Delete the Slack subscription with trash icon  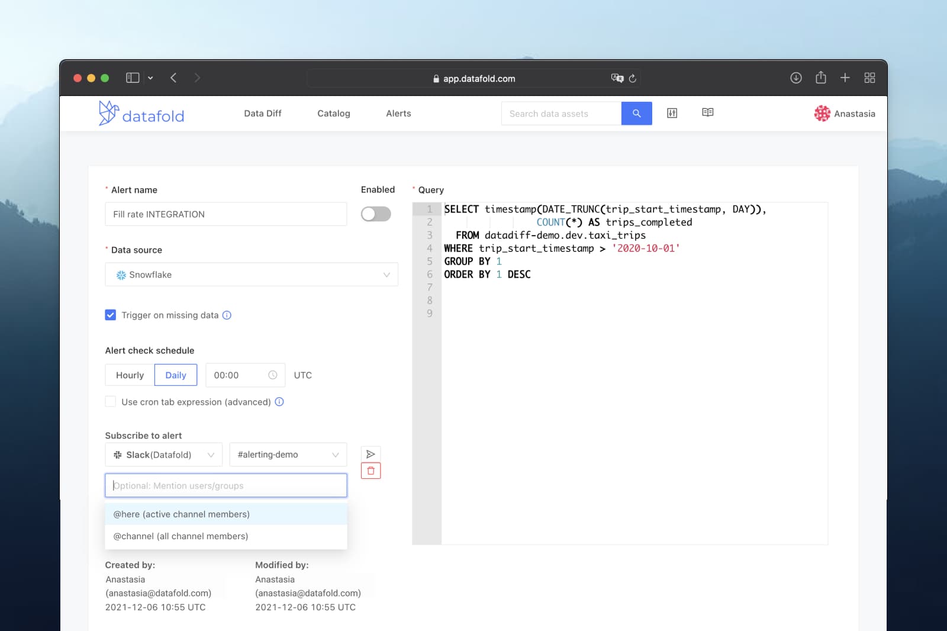(371, 471)
